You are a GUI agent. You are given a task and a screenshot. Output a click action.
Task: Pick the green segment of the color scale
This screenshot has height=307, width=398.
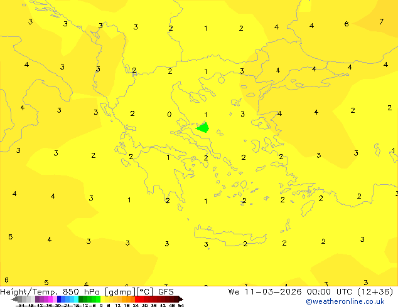pos(88,299)
